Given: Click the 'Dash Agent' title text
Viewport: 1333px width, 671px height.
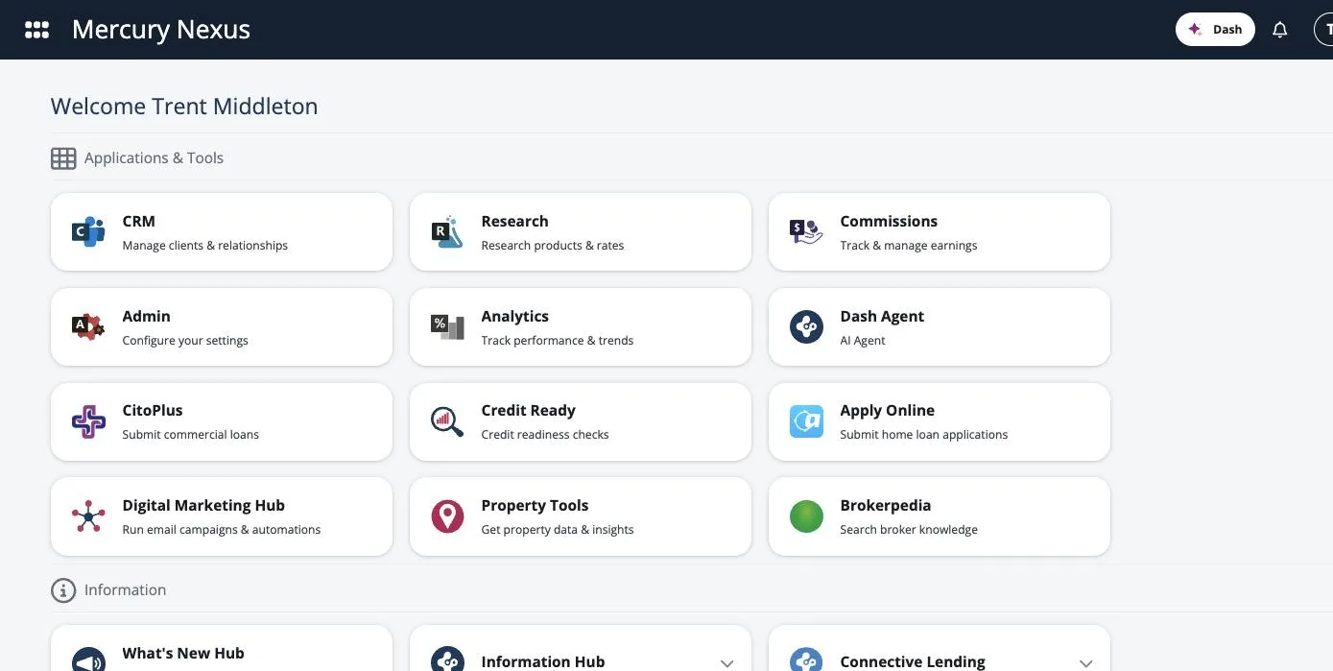Looking at the screenshot, I should [882, 316].
